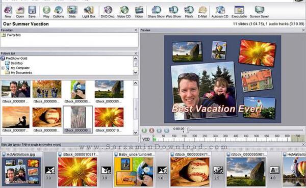Choose the Video CD output icon
Image resolution: width=306 pixels, height=188 pixels.
[x=124, y=12]
